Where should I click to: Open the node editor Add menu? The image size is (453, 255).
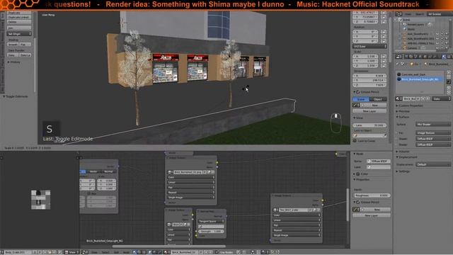[x=116, y=252]
